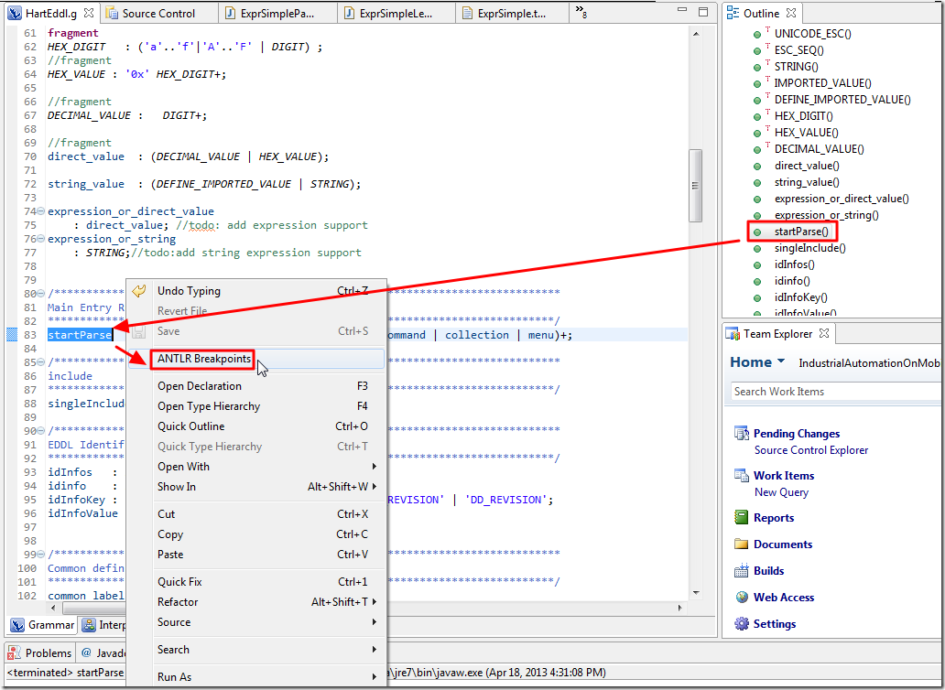Click the Reports icon in Team Explorer

pos(741,518)
